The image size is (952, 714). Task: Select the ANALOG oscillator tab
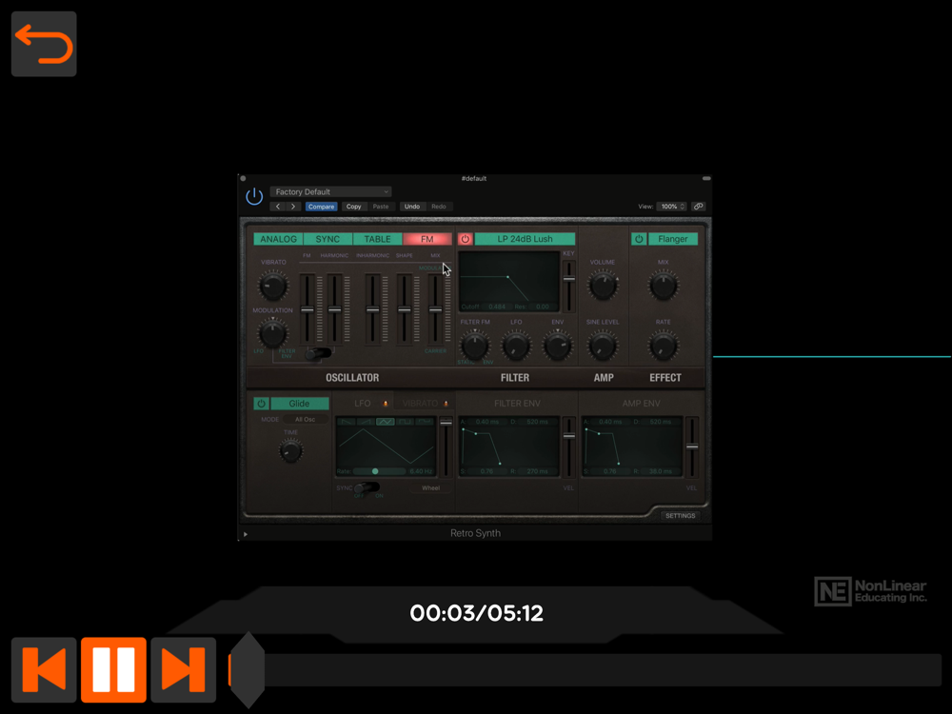[x=278, y=239]
